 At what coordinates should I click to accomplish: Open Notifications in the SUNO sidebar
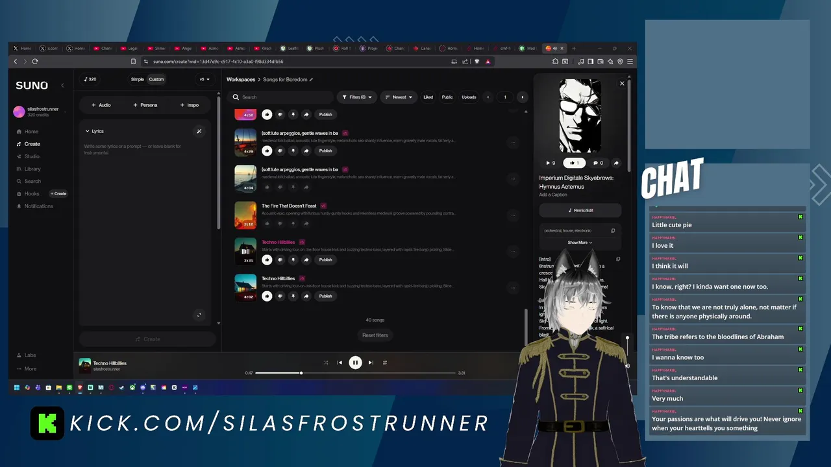click(34, 206)
